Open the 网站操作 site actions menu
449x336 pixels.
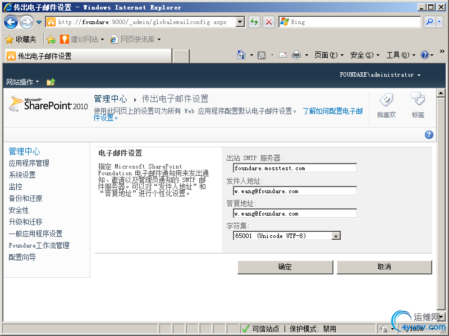22,82
